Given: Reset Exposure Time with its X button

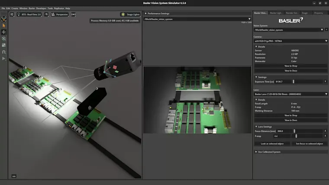Looking at the screenshot, I should click(326, 82).
